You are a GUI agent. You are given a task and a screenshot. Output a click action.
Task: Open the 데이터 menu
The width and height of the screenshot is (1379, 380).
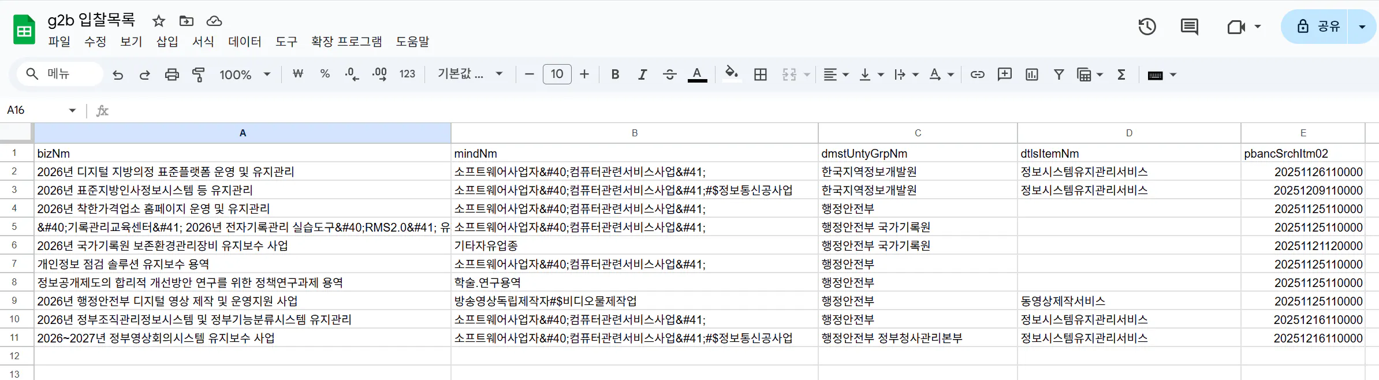pos(245,42)
